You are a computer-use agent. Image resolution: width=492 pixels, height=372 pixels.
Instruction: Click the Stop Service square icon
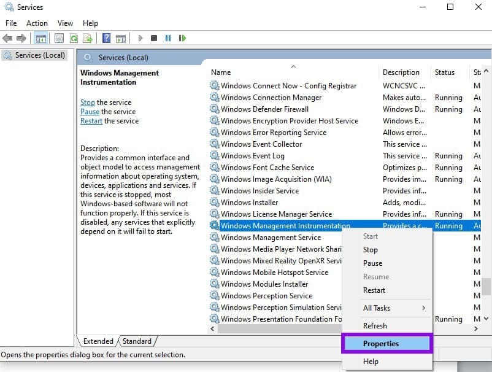[x=154, y=38]
